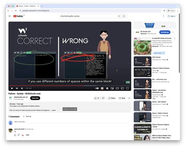Image resolution: width=186 pixels, height=148 pixels.
Task: Open the commenter's profile avatar
Action: (11, 130)
